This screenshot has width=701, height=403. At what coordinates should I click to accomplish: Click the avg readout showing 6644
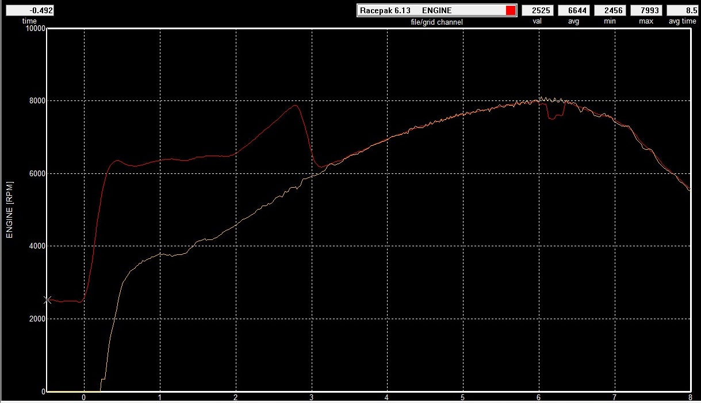pyautogui.click(x=573, y=10)
